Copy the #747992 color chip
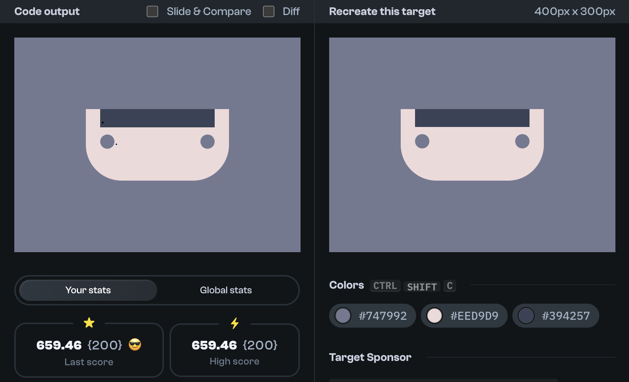This screenshot has height=382, width=629. click(372, 315)
